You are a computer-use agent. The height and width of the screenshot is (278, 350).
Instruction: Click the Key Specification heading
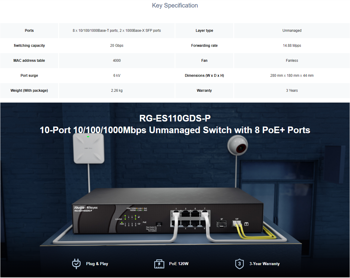click(x=175, y=5)
